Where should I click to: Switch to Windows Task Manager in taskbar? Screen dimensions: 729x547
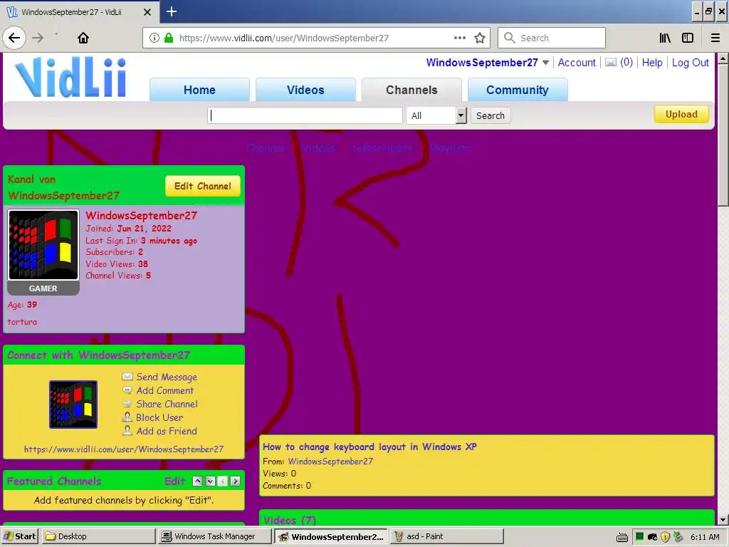(214, 536)
